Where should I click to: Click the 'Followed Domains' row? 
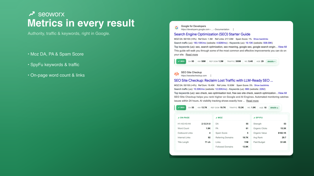pyautogui.click(x=232, y=147)
